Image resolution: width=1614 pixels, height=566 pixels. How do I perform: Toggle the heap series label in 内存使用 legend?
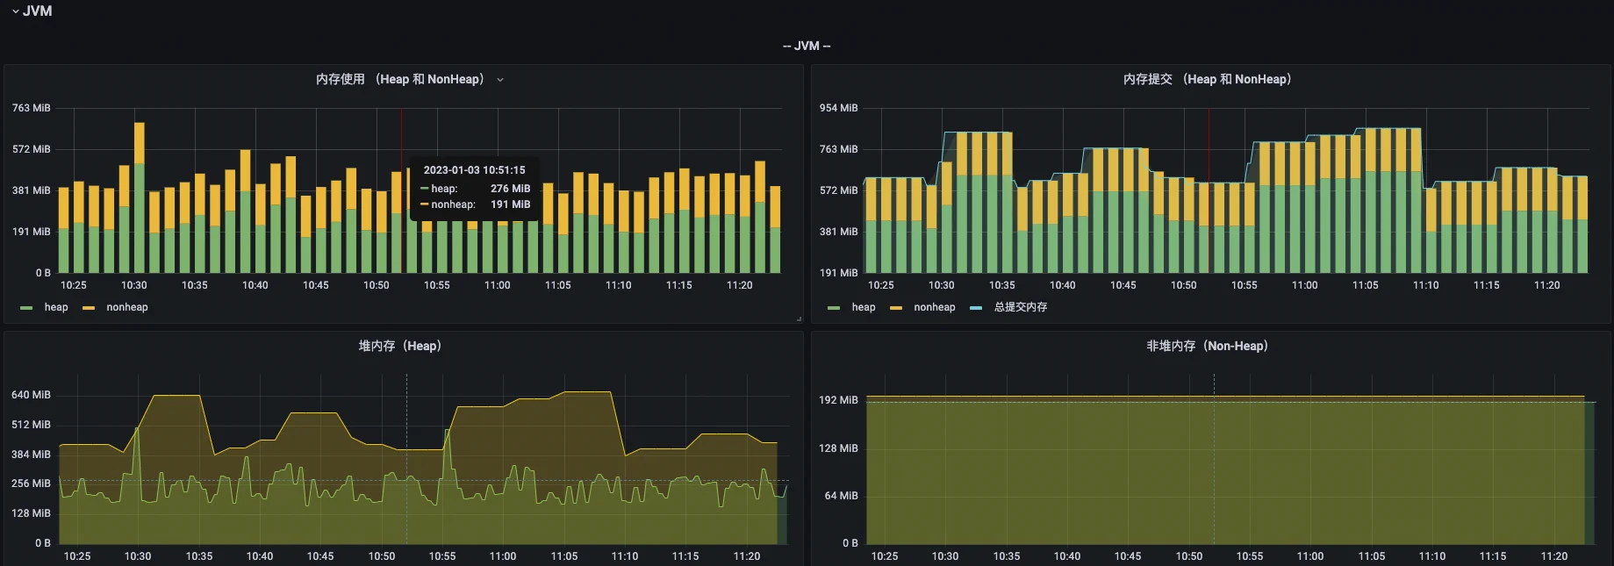tap(56, 307)
